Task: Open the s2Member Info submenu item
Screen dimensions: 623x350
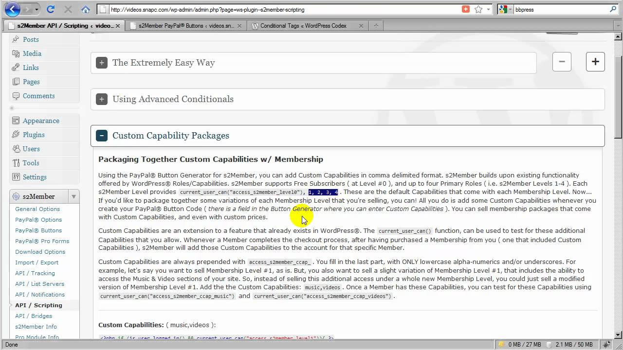Action: tap(36, 327)
